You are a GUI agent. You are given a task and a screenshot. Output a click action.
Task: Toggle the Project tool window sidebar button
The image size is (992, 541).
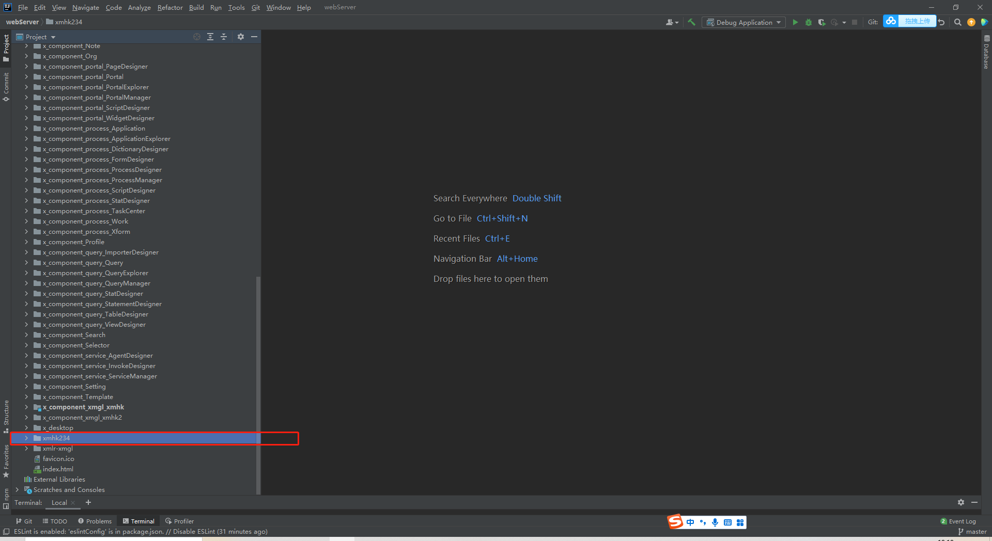(6, 48)
